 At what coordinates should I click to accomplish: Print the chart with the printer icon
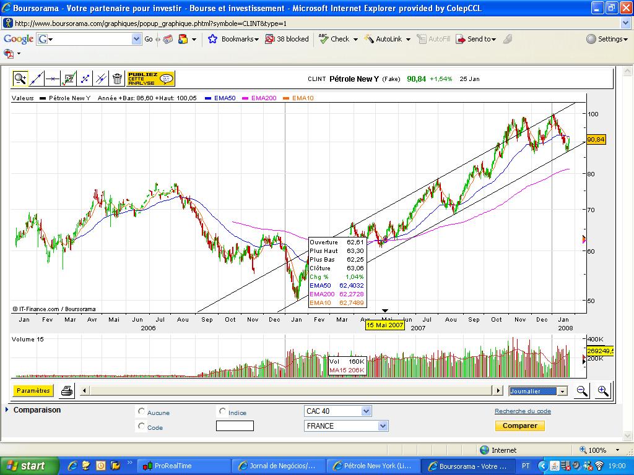[67, 391]
